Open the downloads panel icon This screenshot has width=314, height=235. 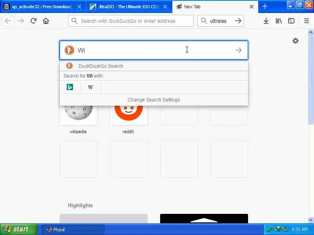pos(266,21)
